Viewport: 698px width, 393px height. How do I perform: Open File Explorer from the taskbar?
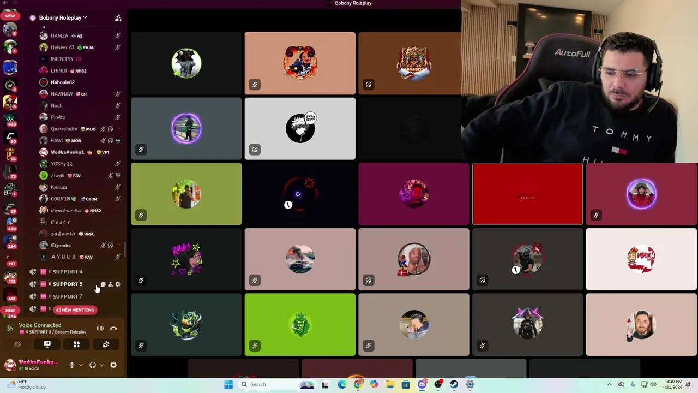390,384
